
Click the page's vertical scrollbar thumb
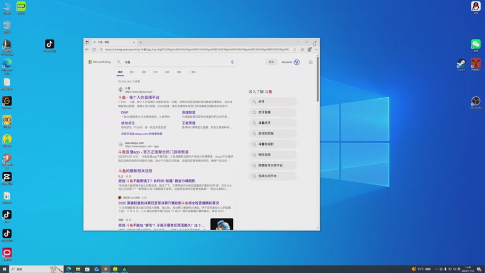318,79
